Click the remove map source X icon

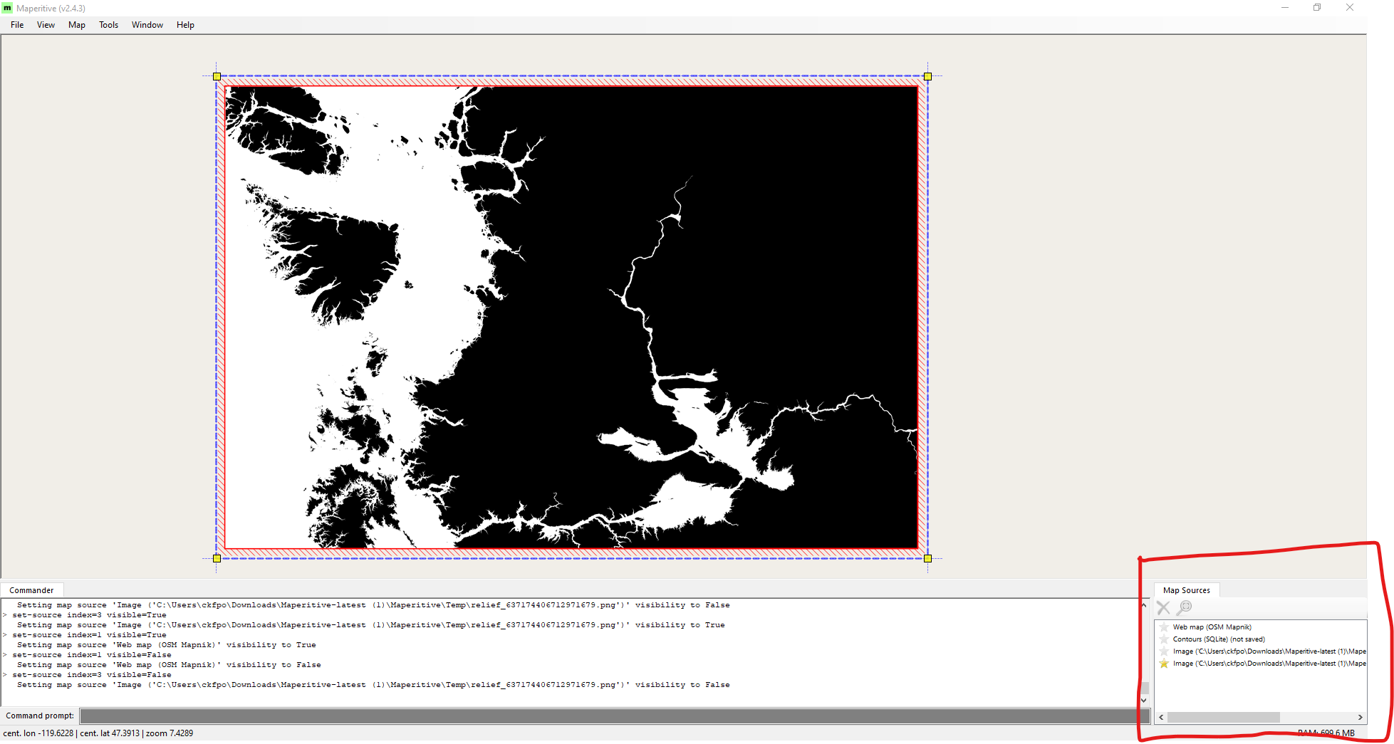pyautogui.click(x=1164, y=607)
